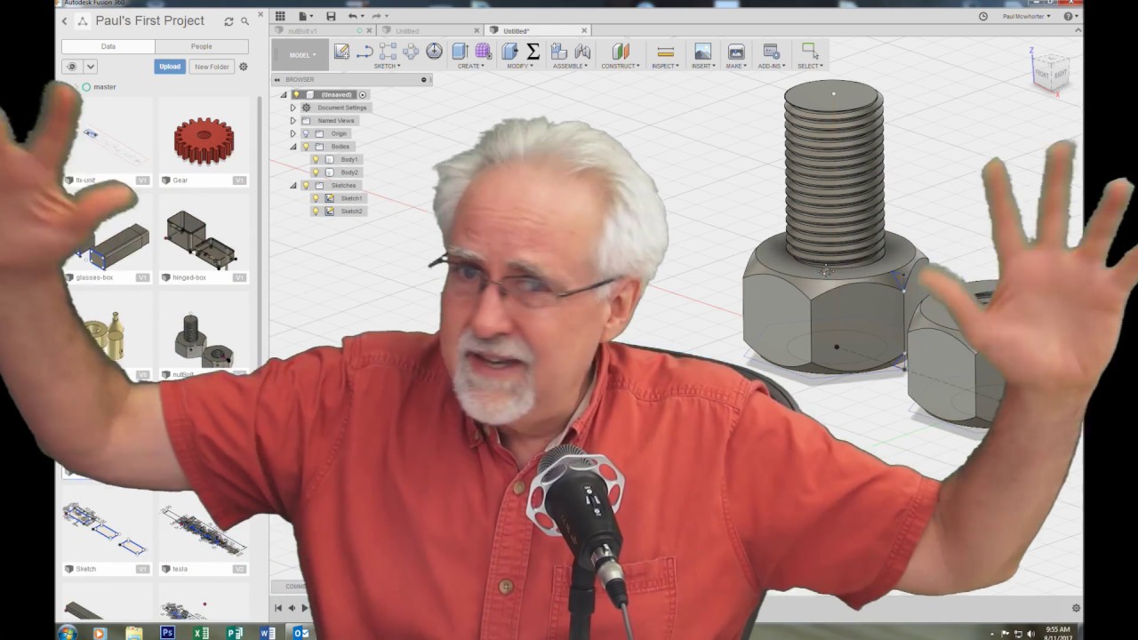Screen dimensions: 1138x640
Task: Open the tesla design thumbnail
Action: coord(204,529)
